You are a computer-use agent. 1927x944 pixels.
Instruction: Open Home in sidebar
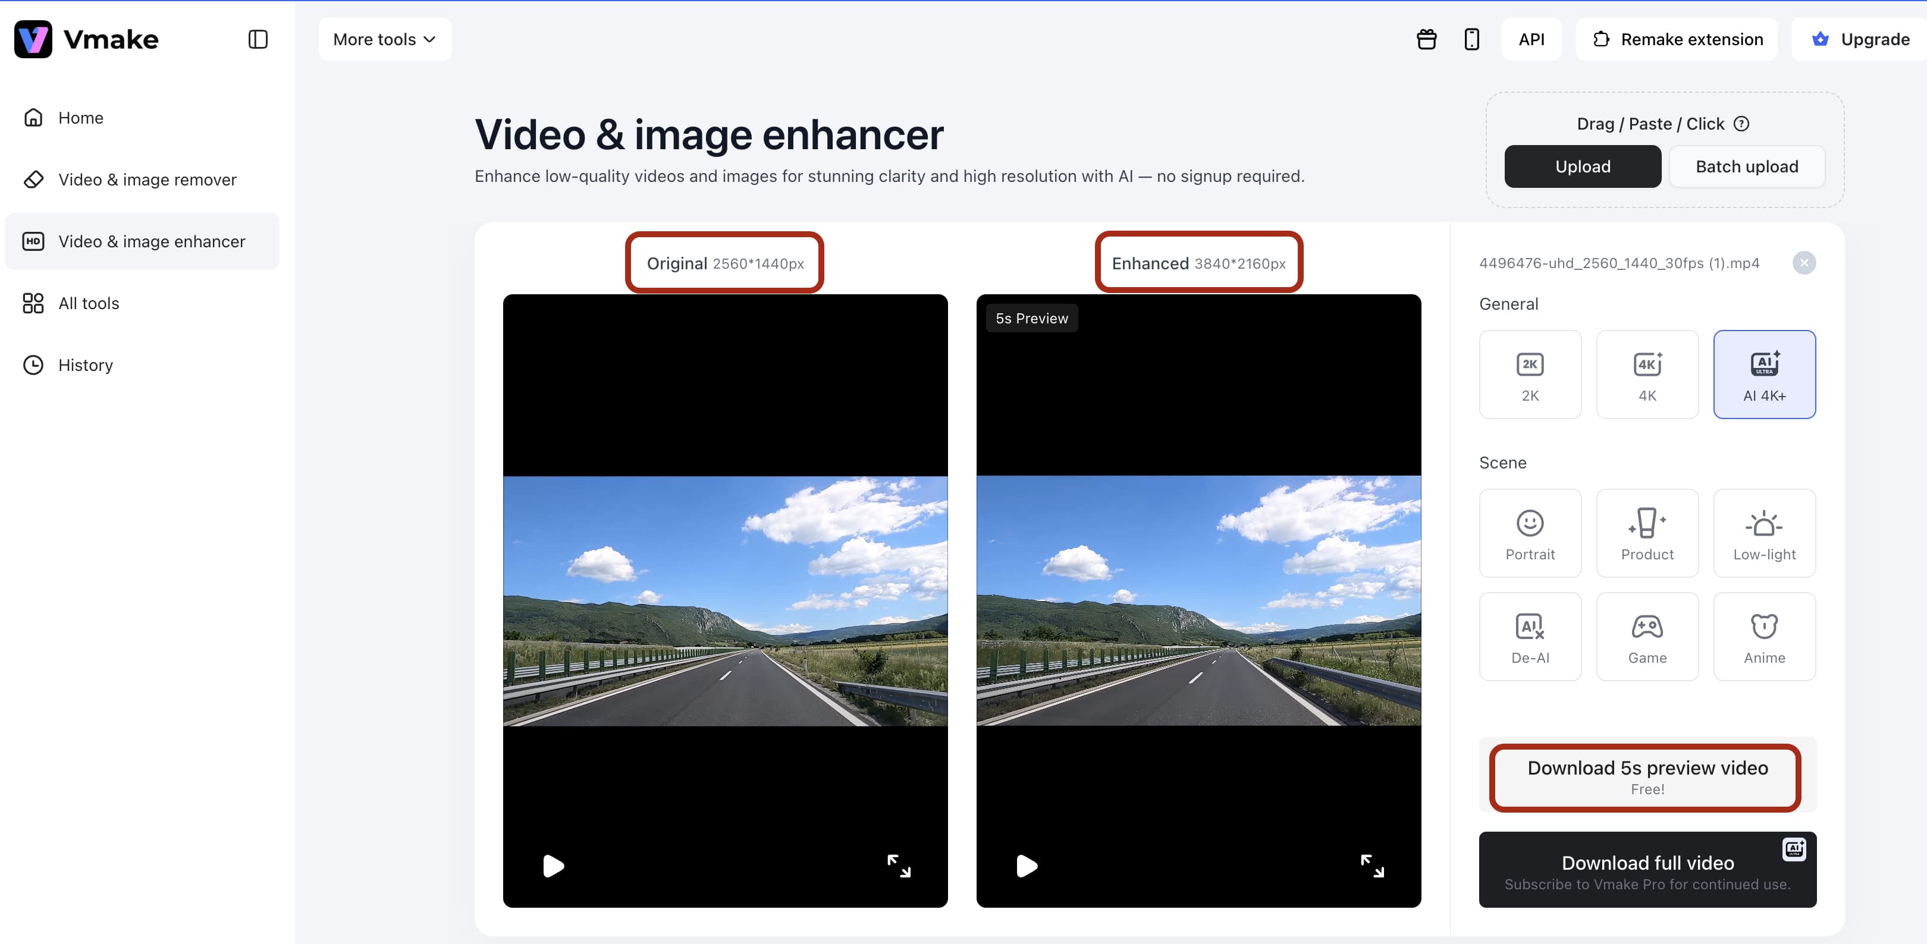[142, 117]
